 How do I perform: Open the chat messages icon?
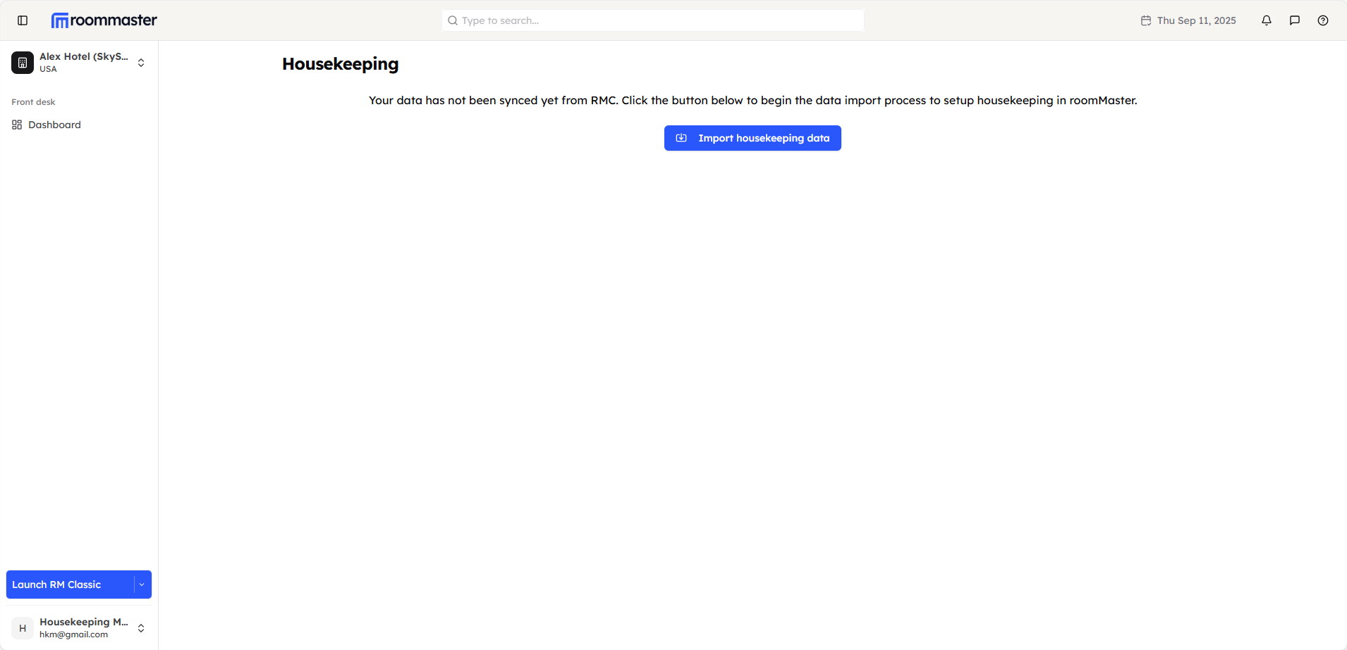click(1295, 20)
